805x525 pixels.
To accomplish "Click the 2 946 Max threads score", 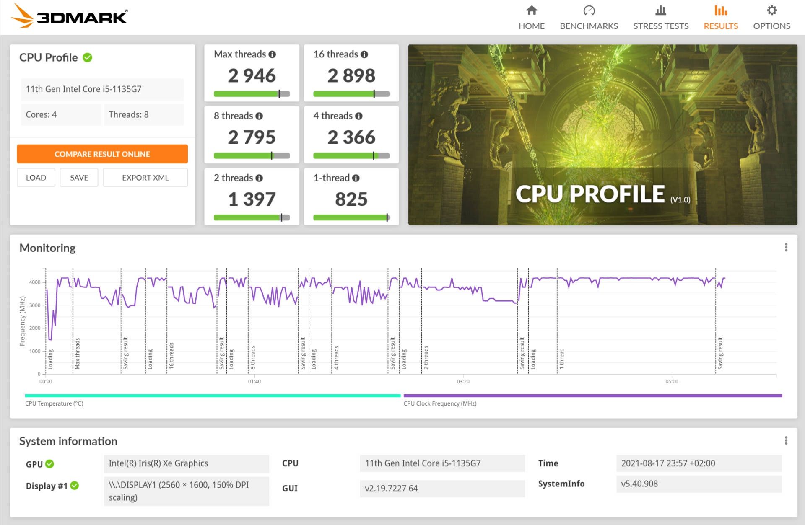I will [x=252, y=76].
